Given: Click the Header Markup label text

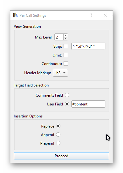Looking at the screenshot, I should tap(37, 73).
